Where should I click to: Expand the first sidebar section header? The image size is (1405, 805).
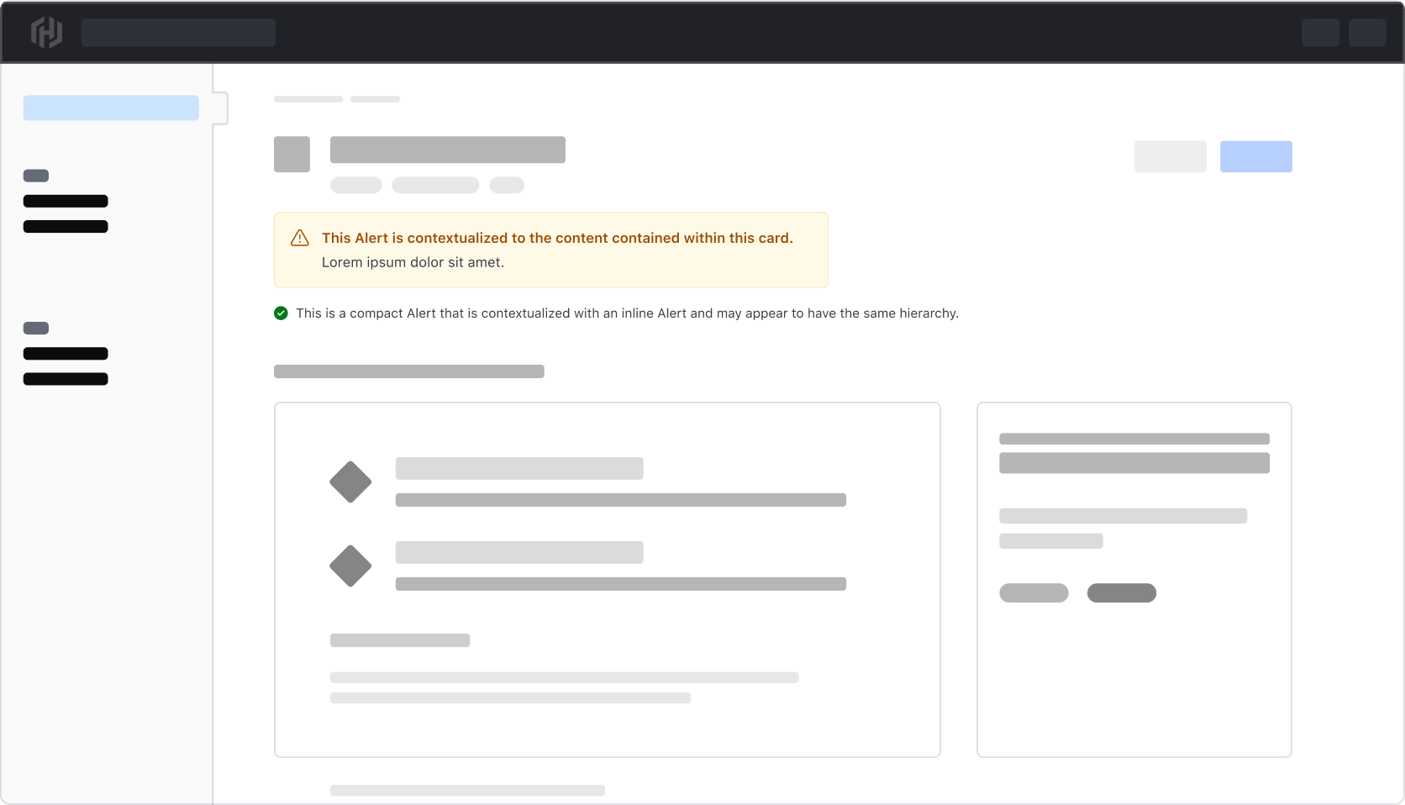pyautogui.click(x=35, y=175)
